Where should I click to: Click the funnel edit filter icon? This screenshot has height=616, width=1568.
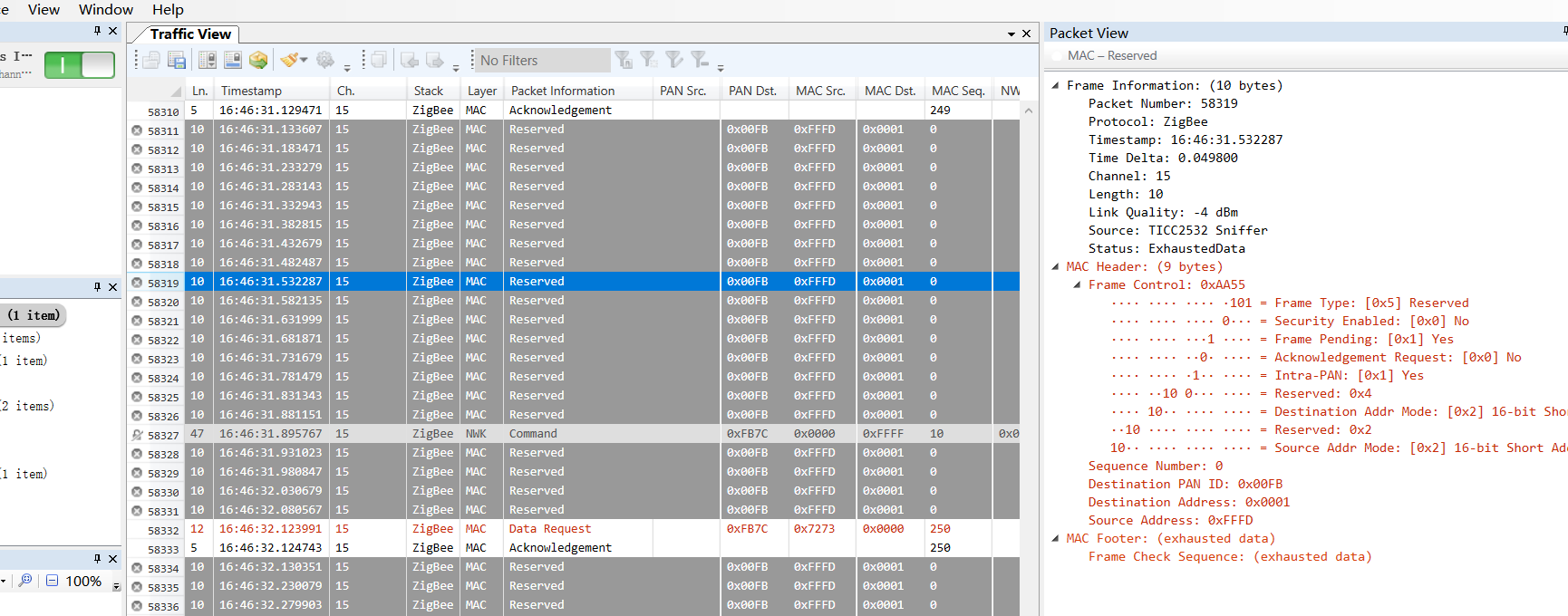(x=673, y=61)
